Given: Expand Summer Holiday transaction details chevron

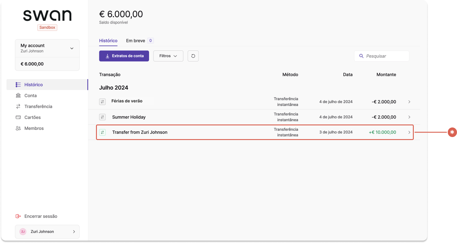Looking at the screenshot, I should (x=409, y=117).
